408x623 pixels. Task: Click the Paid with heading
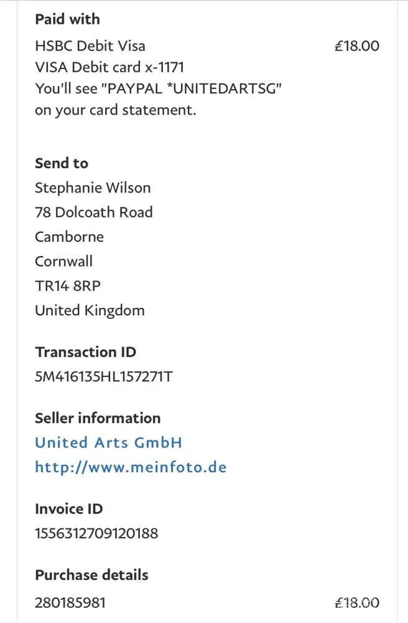67,19
